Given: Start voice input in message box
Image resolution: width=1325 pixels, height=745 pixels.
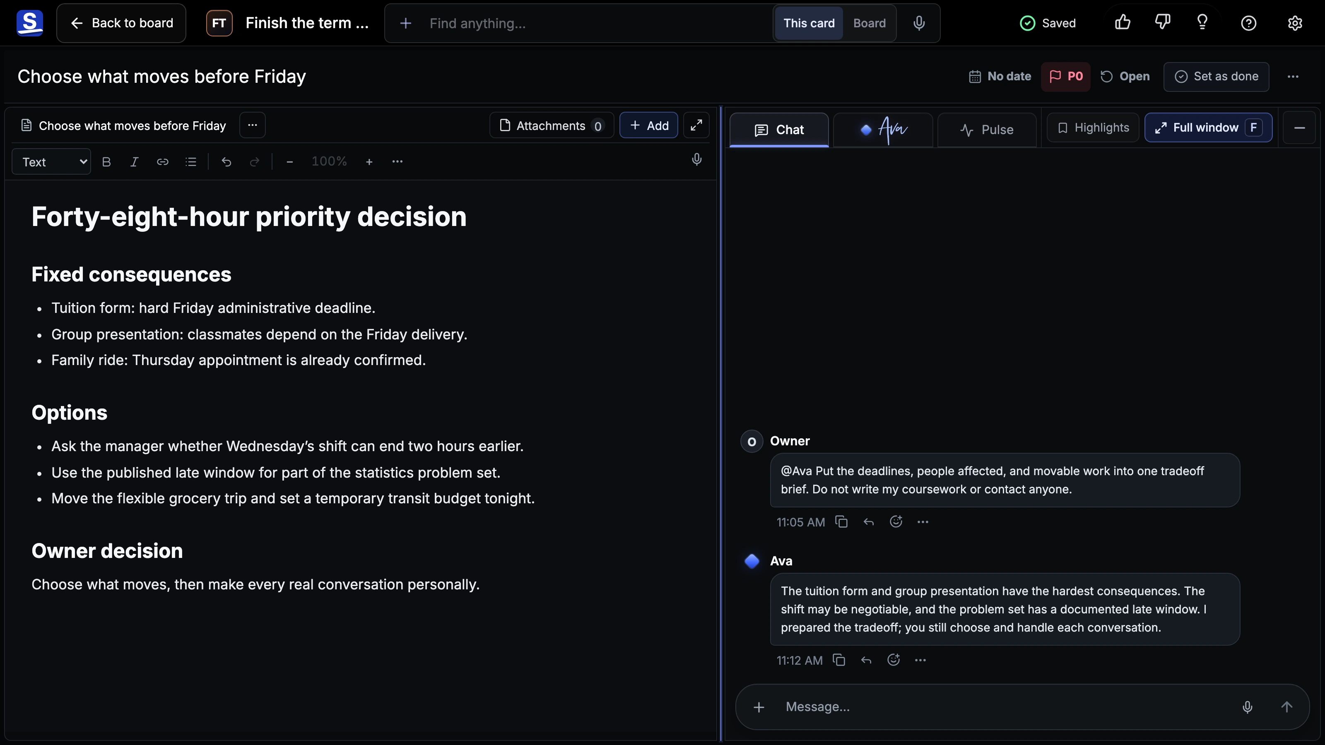Looking at the screenshot, I should click(x=1247, y=707).
